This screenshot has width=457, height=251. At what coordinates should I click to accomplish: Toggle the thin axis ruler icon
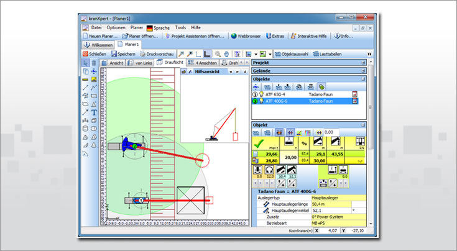tap(198, 54)
